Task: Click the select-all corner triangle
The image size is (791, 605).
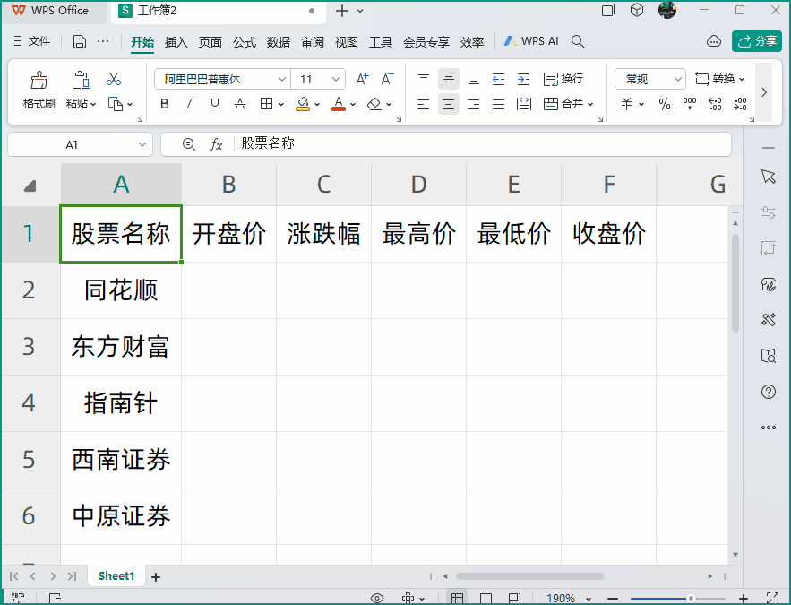Action: pos(30,186)
